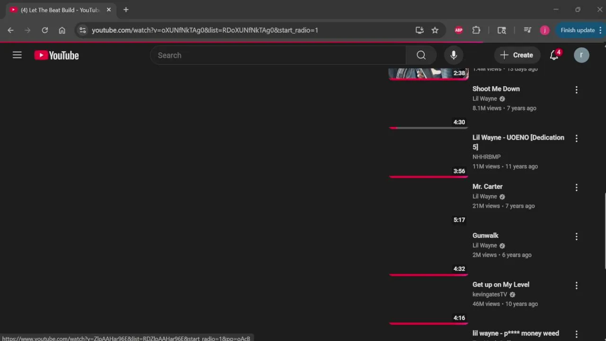This screenshot has width=606, height=341.
Task: Open the media controls icon in toolbar
Action: (x=527, y=30)
